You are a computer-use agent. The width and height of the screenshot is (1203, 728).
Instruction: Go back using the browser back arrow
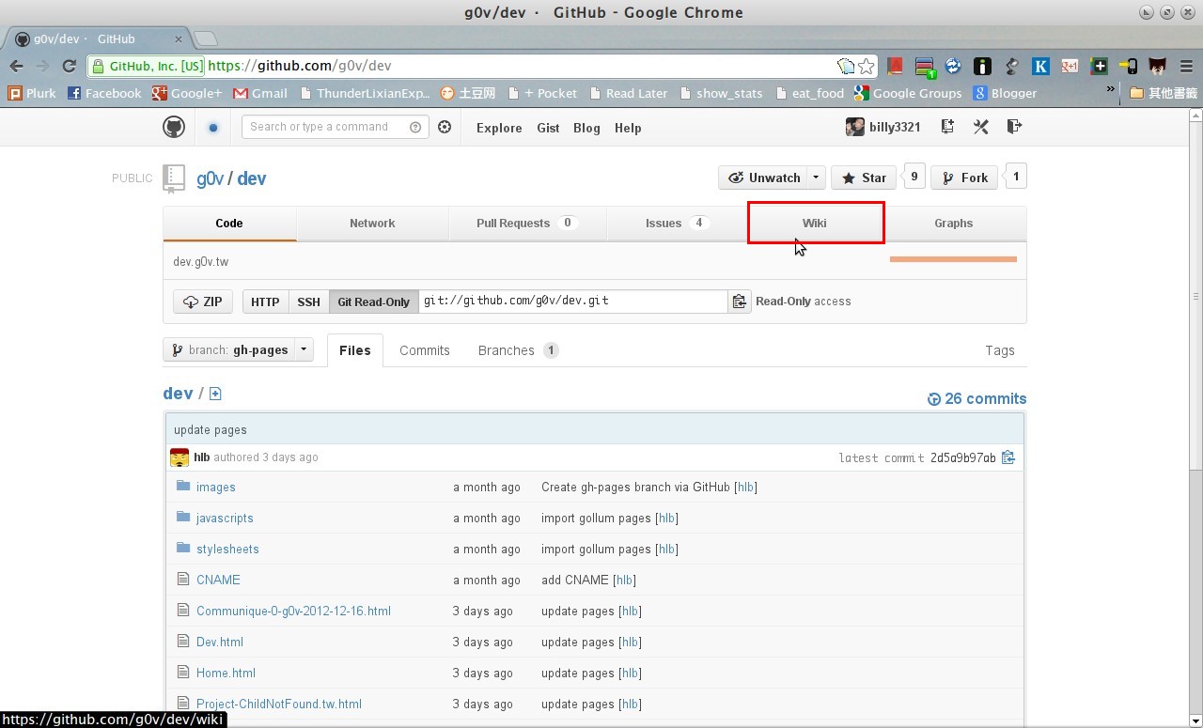(16, 66)
